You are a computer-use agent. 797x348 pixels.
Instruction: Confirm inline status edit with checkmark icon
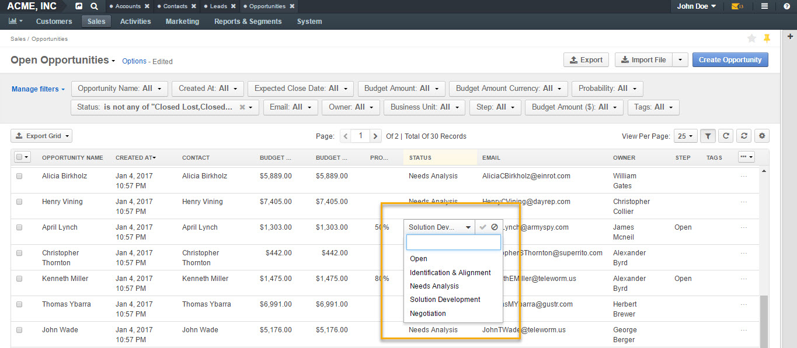click(x=483, y=227)
